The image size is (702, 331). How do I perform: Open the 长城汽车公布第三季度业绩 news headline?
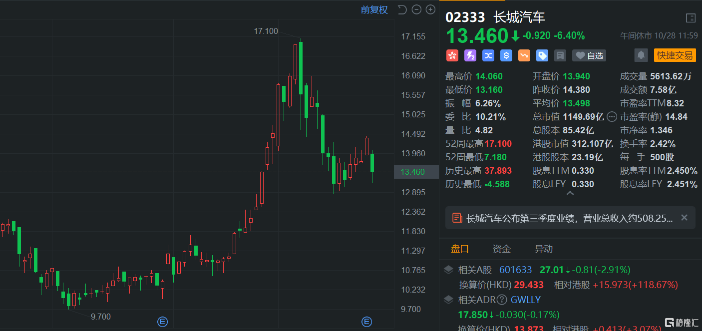(570, 218)
